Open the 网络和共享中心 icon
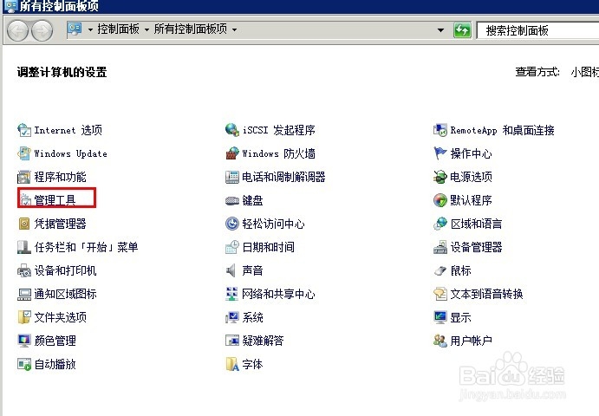This screenshot has width=599, height=416. [231, 294]
